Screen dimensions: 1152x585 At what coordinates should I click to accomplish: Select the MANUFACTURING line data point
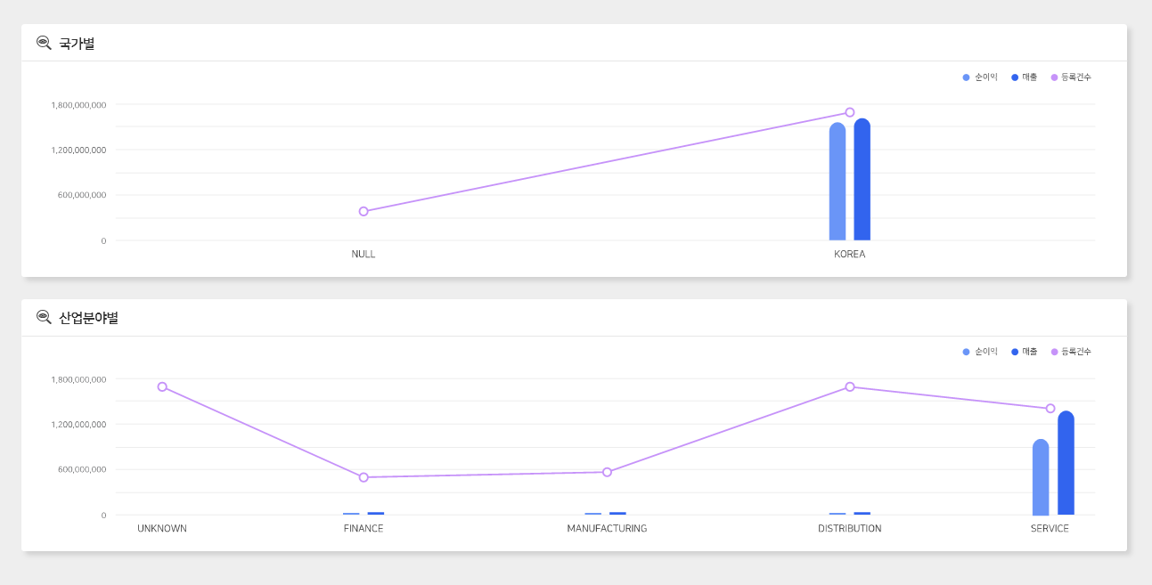[x=607, y=472]
